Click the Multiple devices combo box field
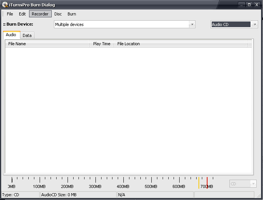Screen dimensions: 263x200 pyautogui.click(x=121, y=24)
